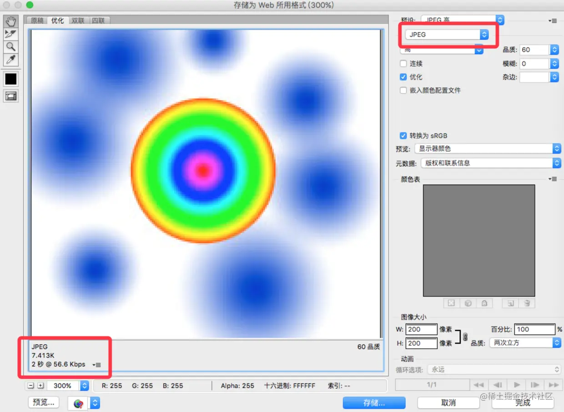Uncheck the 优化 checkbox
The width and height of the screenshot is (564, 412).
coord(403,77)
